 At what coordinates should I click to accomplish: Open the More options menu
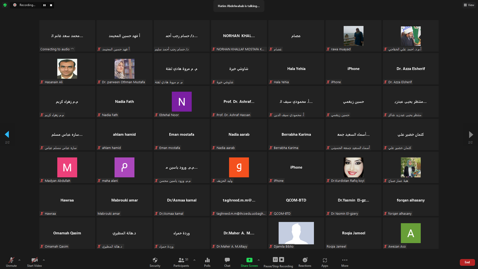[x=345, y=262]
